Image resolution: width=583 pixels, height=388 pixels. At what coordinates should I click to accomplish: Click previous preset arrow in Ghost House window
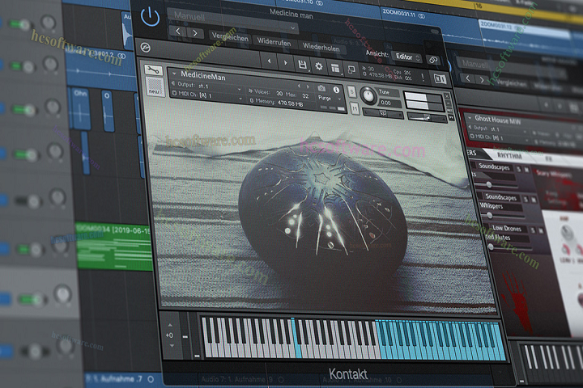[468, 78]
